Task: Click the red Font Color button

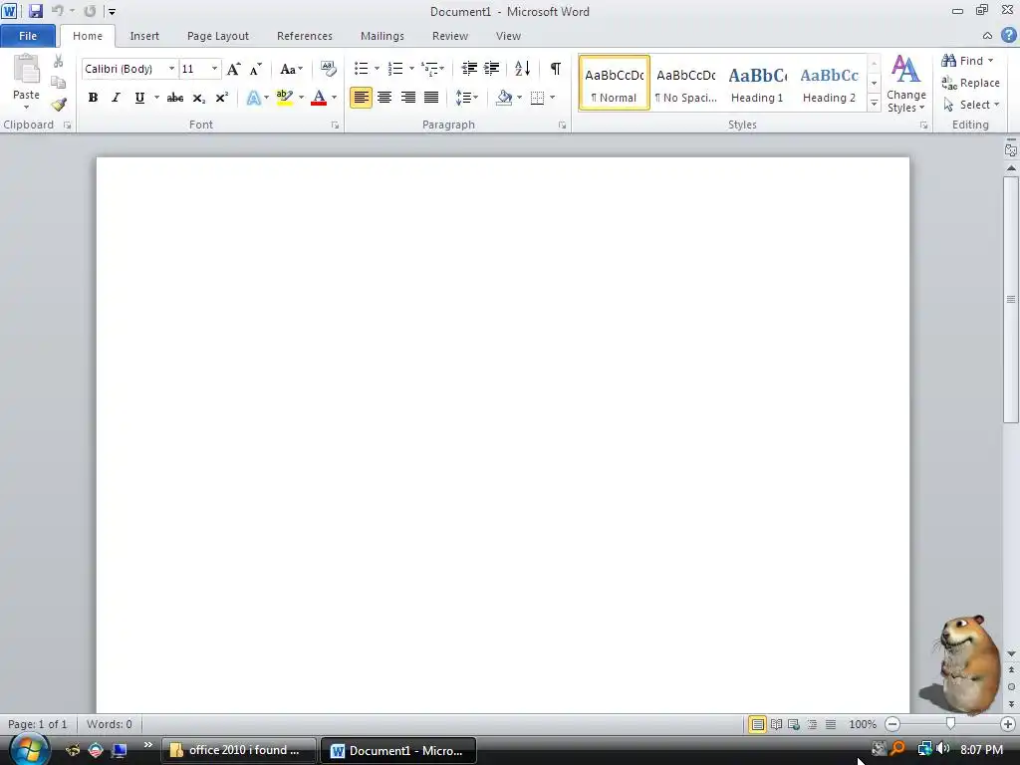Action: point(319,98)
